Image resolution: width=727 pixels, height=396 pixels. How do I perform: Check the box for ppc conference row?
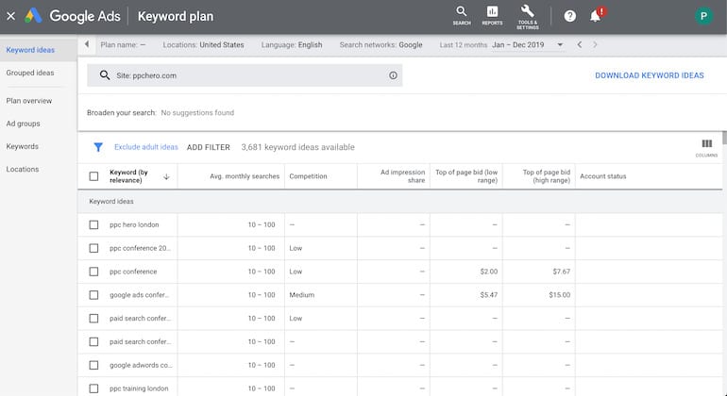point(93,272)
